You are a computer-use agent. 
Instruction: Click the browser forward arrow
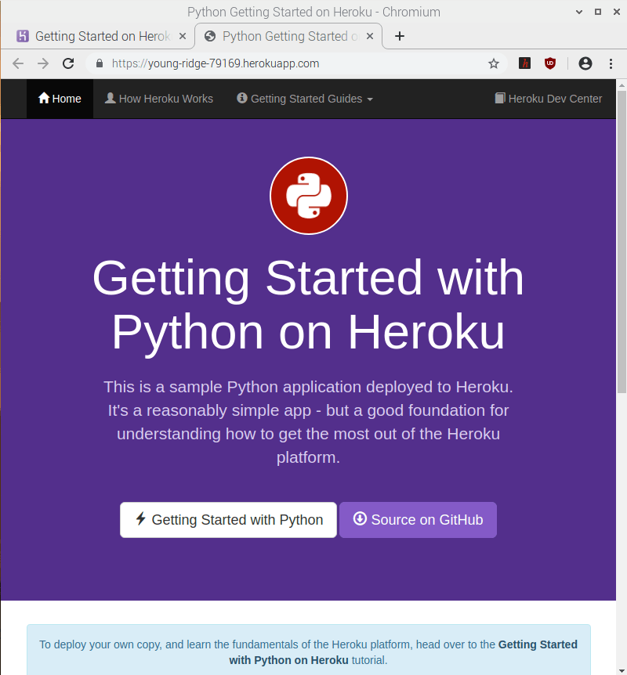(43, 63)
